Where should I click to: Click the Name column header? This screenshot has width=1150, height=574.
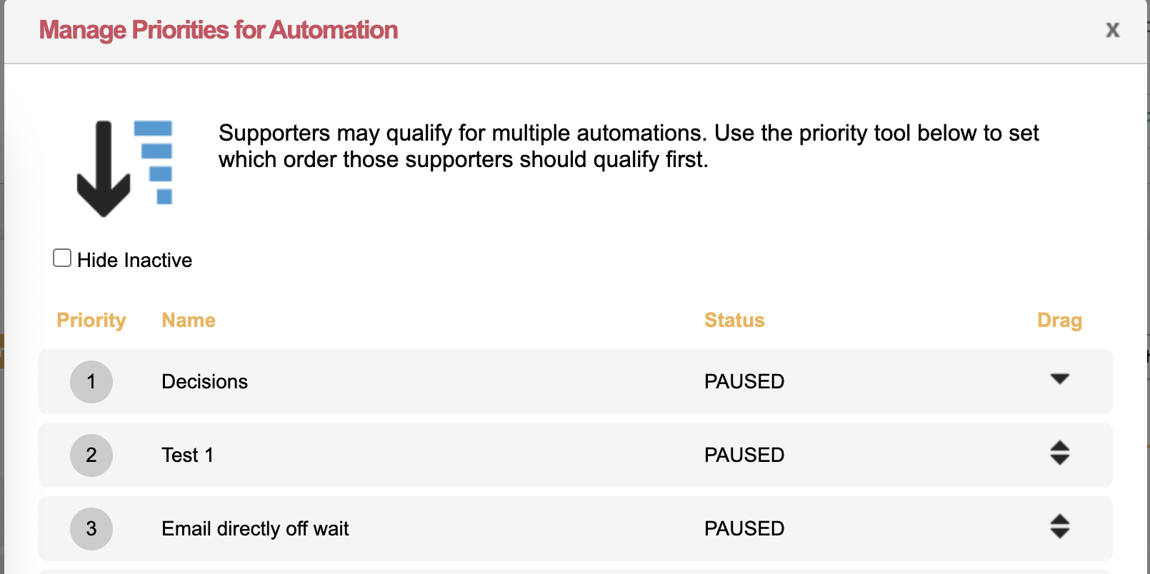click(189, 321)
